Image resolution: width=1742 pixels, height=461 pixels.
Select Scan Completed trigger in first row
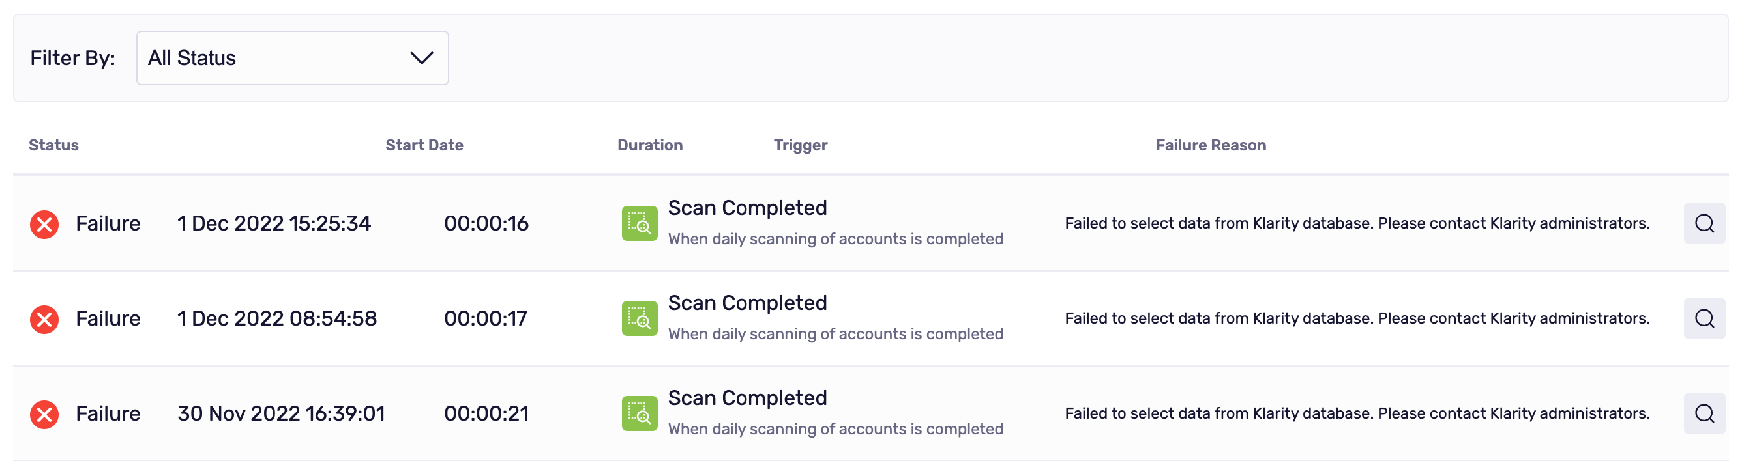click(x=747, y=208)
